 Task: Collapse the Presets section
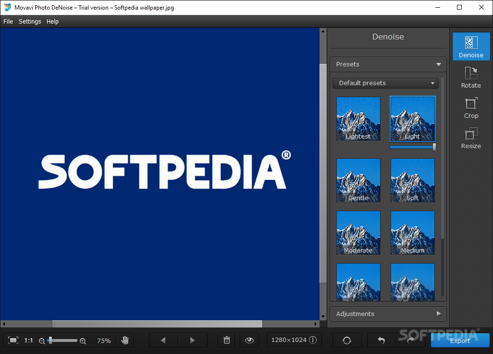tap(388, 64)
